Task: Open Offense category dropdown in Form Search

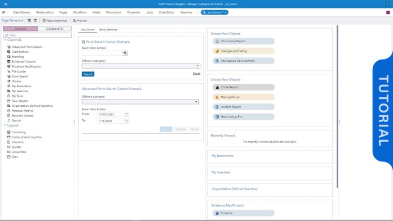Action: coord(141,66)
